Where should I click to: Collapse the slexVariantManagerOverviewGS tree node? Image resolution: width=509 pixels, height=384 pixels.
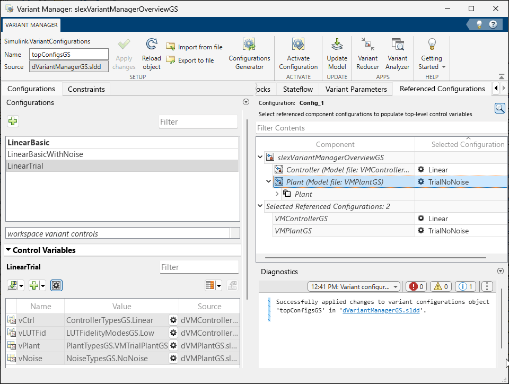pos(260,157)
